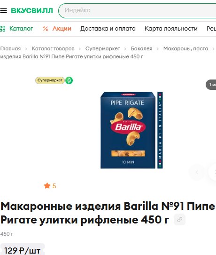Open the Акции menu item
This screenshot has height=255, width=216.
pyautogui.click(x=62, y=29)
